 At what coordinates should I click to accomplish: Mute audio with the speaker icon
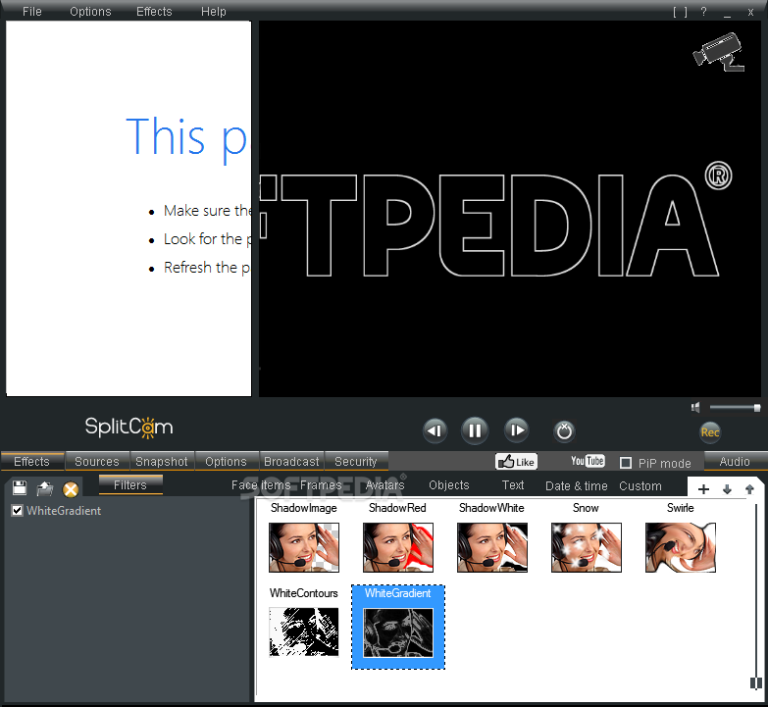click(x=695, y=407)
